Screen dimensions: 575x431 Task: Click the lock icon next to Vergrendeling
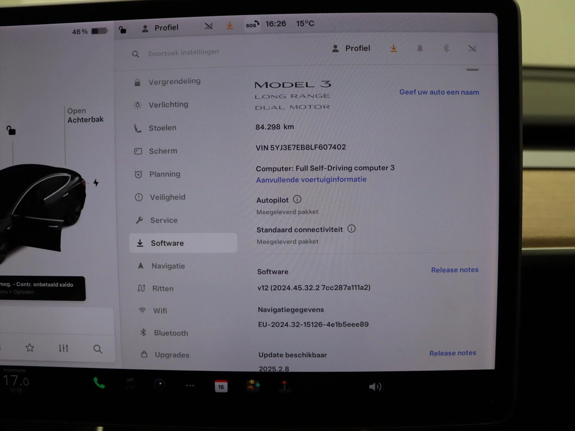(138, 81)
